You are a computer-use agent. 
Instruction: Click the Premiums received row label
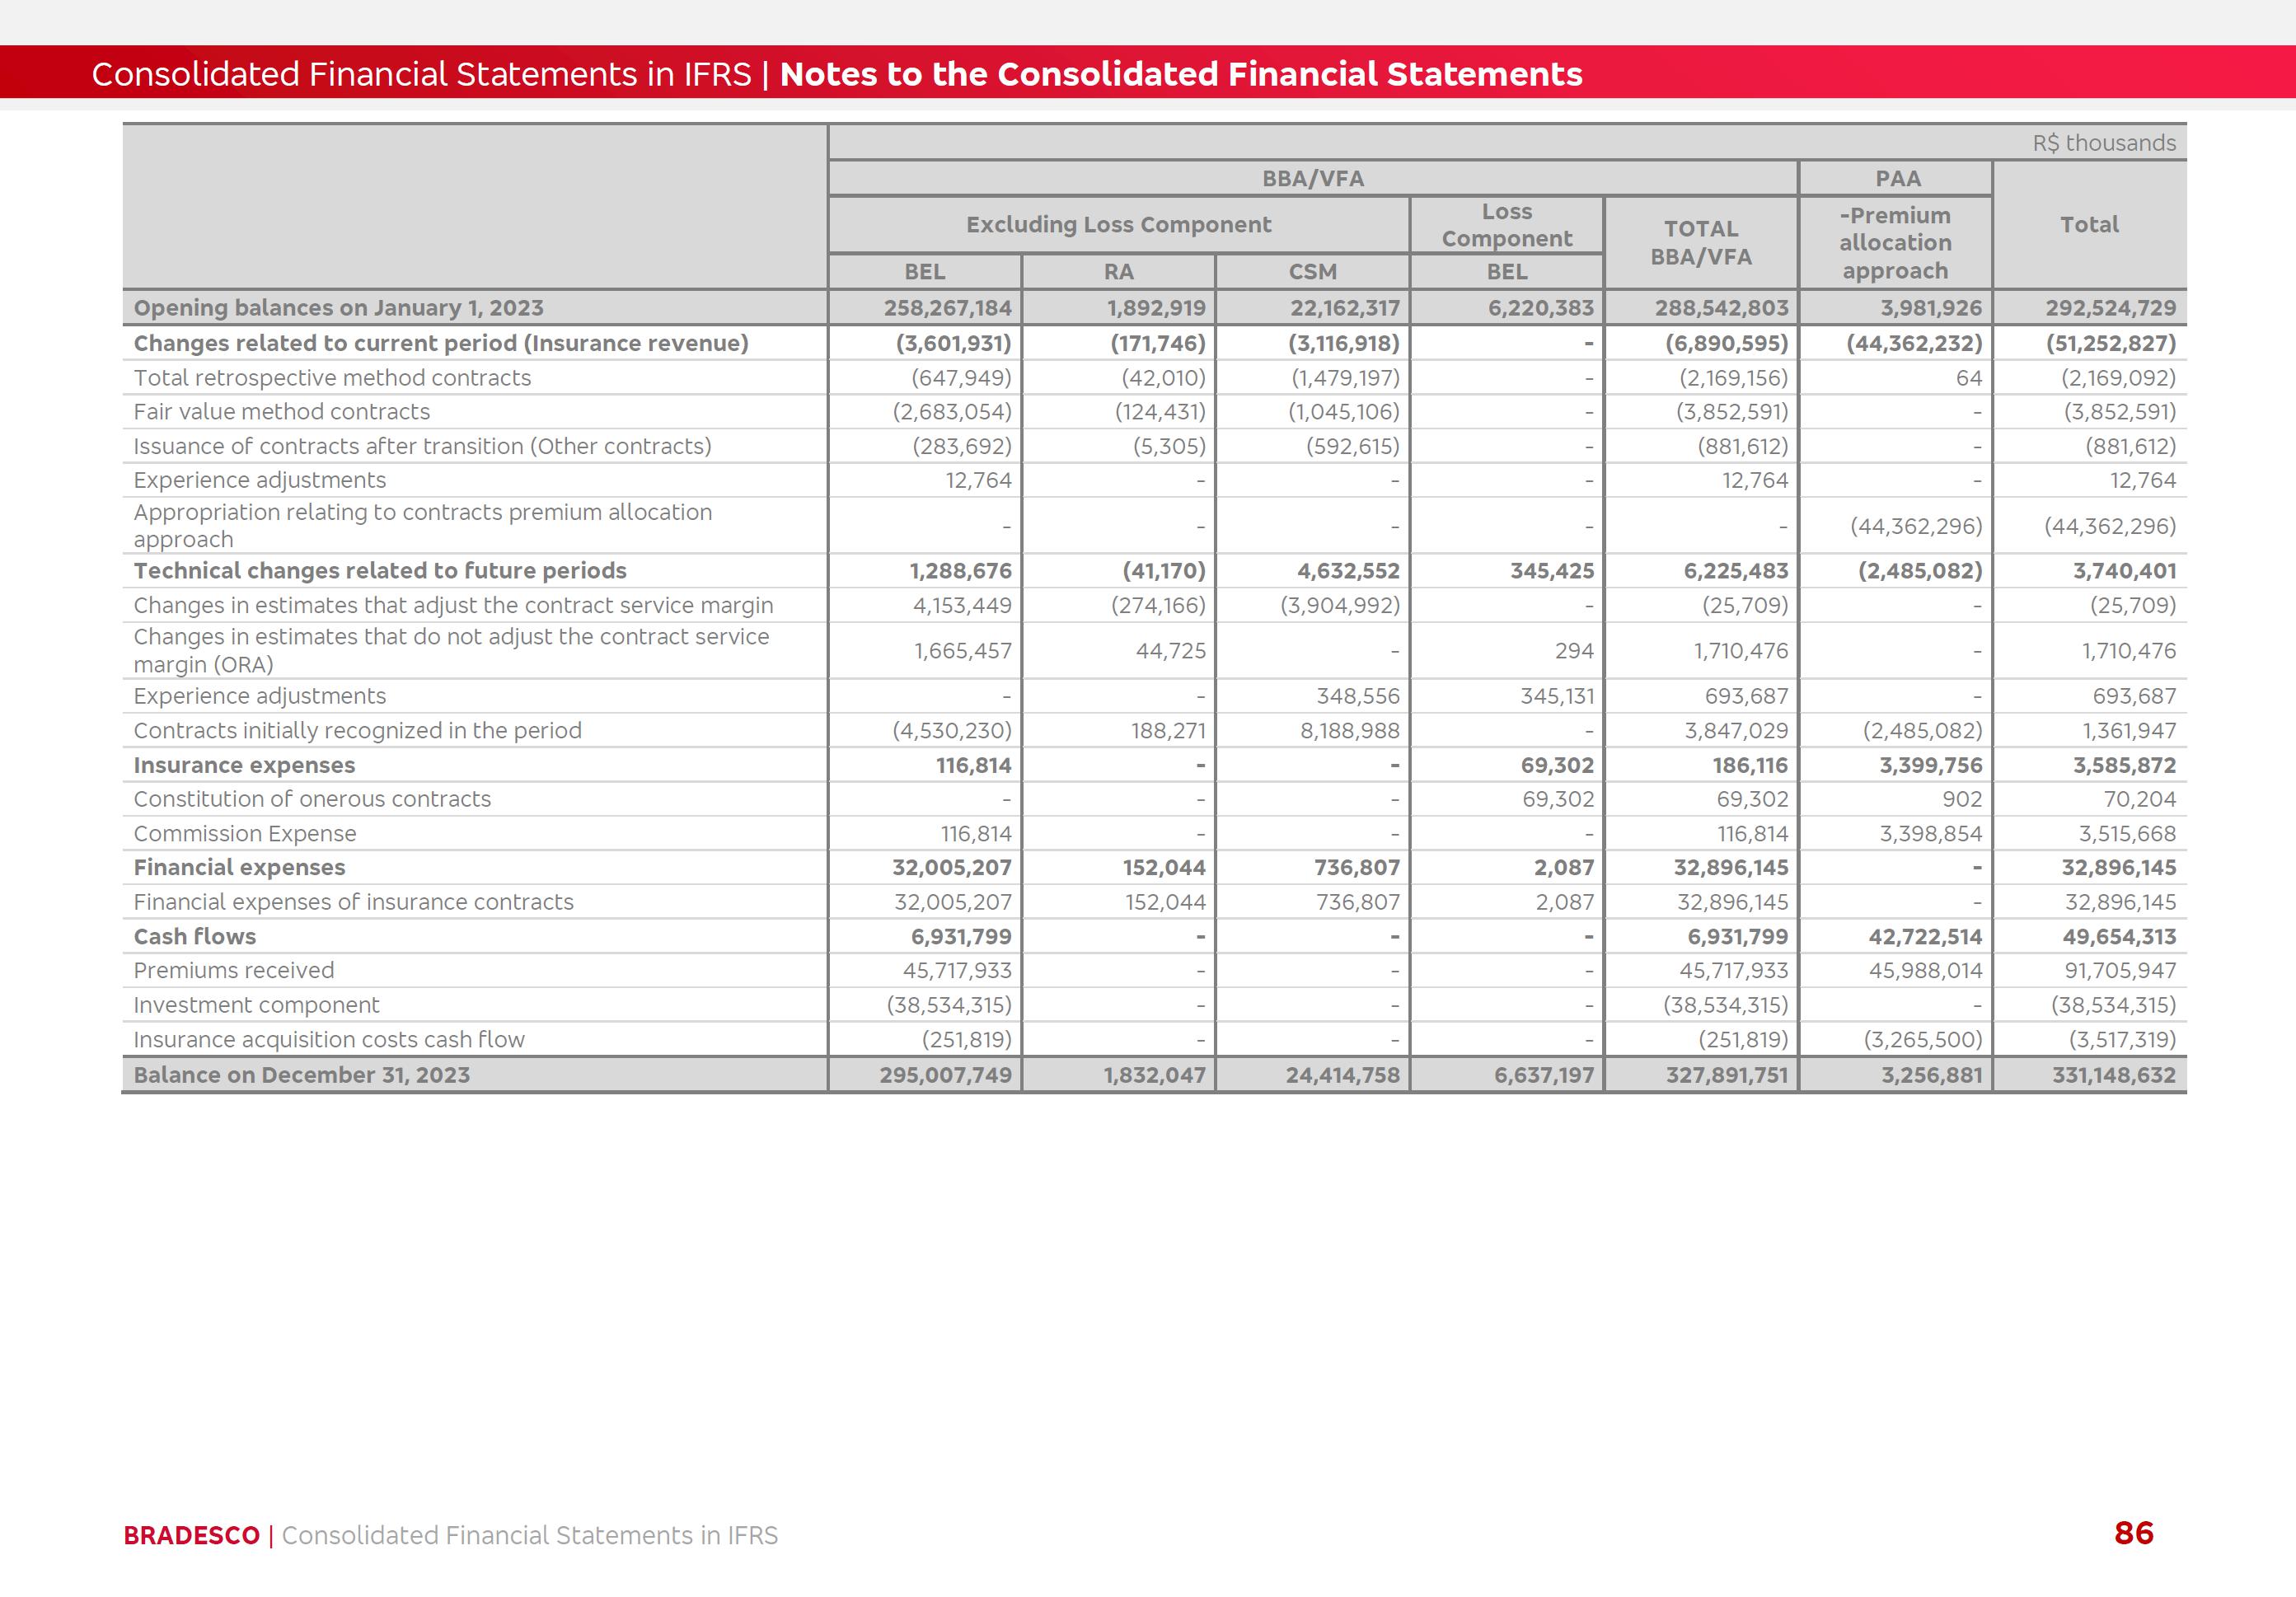233,970
